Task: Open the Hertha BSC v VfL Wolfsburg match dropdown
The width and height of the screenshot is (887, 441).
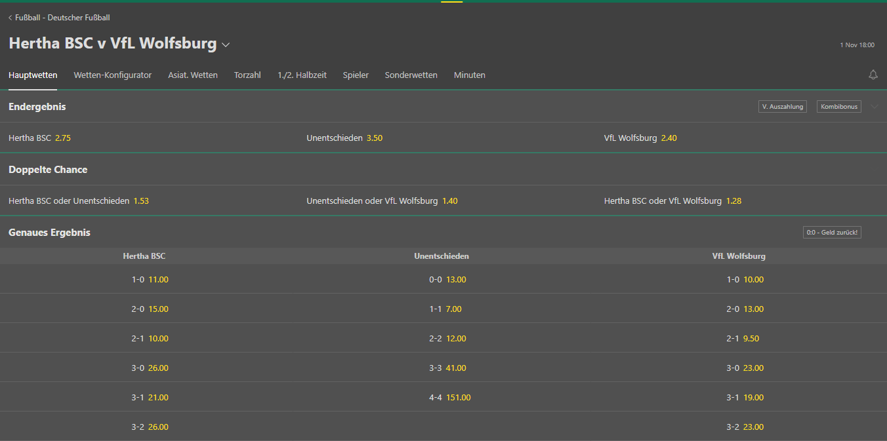Action: (x=226, y=45)
